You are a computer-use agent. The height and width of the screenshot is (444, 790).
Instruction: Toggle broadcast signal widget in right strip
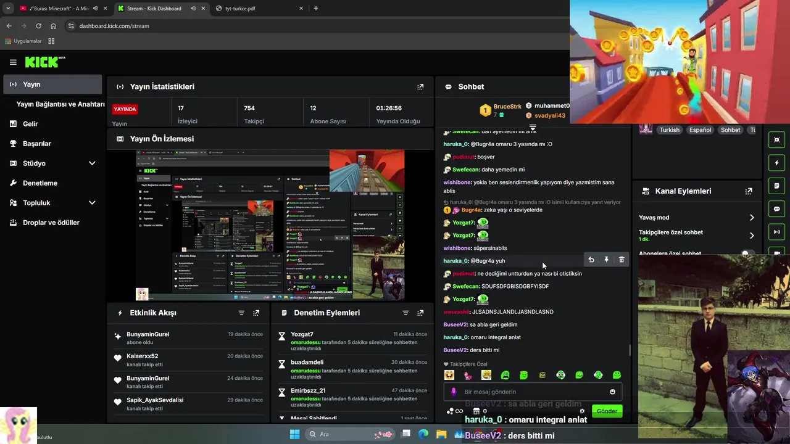tap(776, 232)
